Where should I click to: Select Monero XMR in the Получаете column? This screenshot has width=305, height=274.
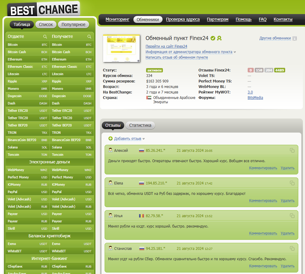click(x=72, y=89)
